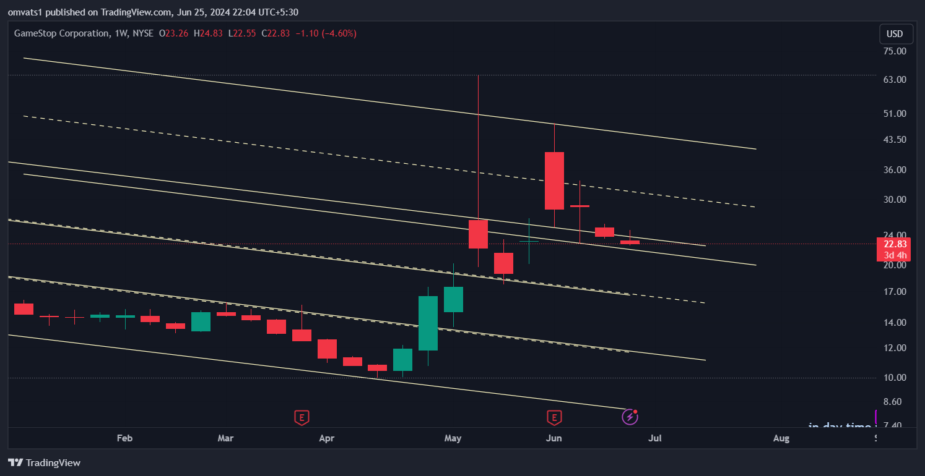
Task: Select the large red candle body in early June
Action: pyautogui.click(x=554, y=181)
